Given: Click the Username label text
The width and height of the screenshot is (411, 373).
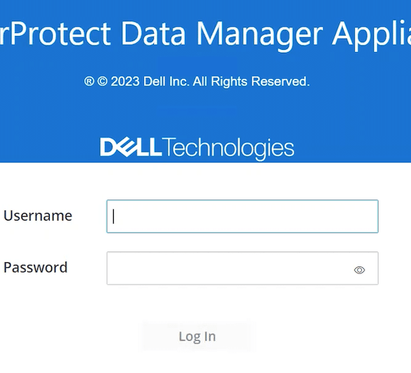Looking at the screenshot, I should (38, 216).
